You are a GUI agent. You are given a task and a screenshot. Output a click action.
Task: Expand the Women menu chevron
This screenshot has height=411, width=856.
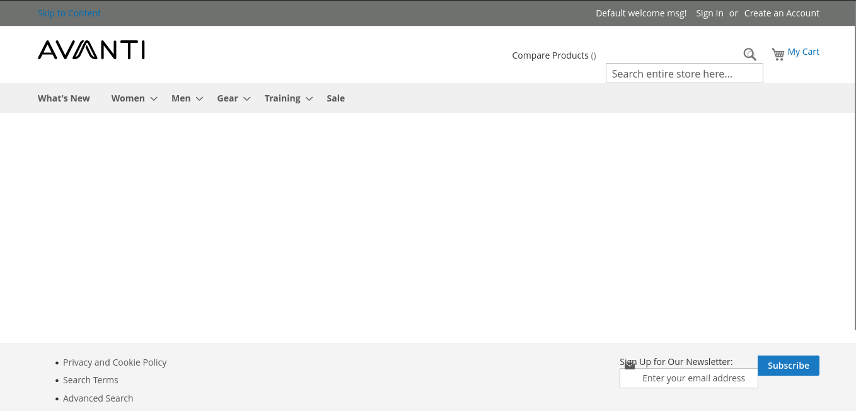click(x=154, y=99)
